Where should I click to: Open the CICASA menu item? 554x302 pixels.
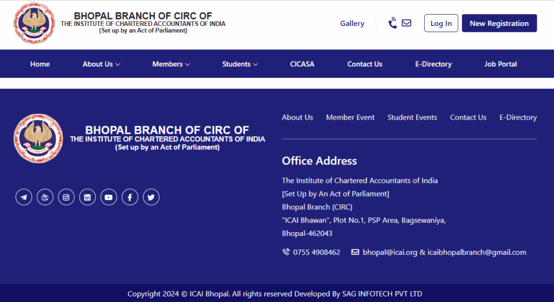[x=302, y=64]
